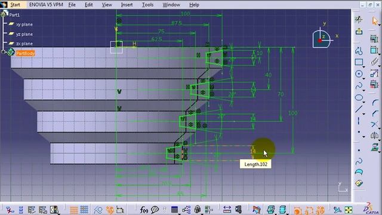Select the Circle tool
382x215 pixels.
coord(359,74)
